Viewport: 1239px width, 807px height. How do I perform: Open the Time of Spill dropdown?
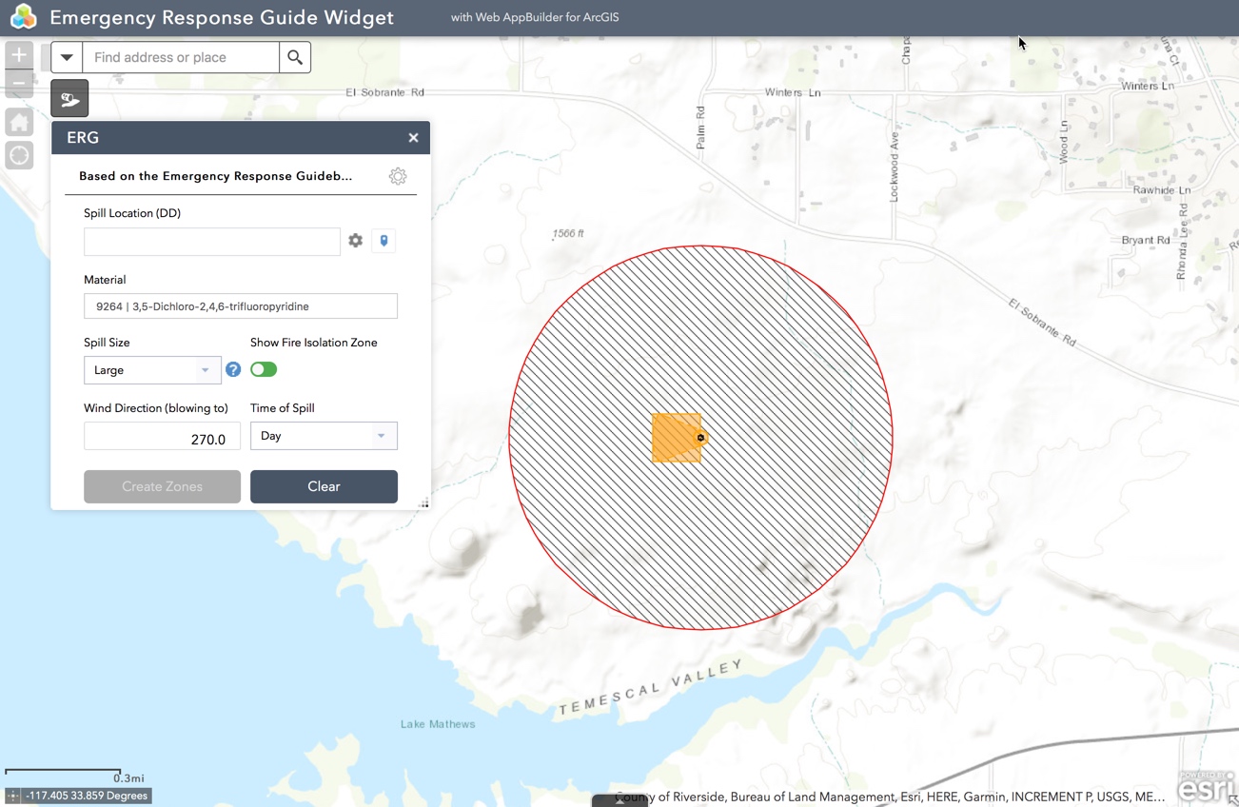[324, 436]
